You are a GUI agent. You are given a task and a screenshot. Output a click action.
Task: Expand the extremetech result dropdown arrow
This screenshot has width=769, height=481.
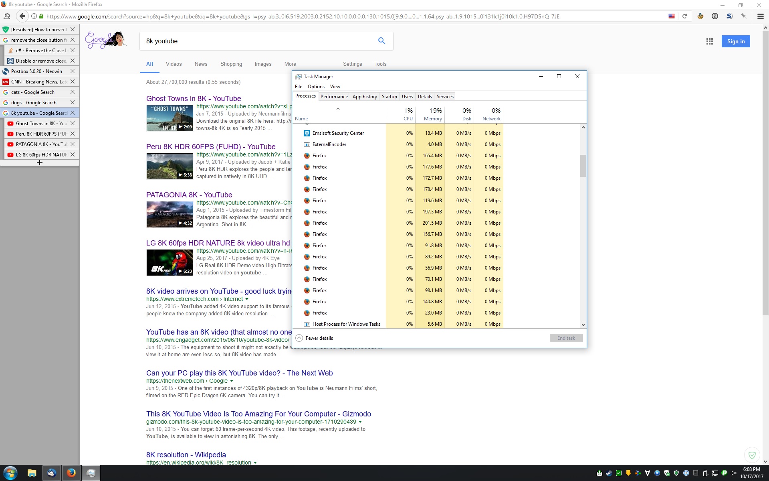[247, 299]
